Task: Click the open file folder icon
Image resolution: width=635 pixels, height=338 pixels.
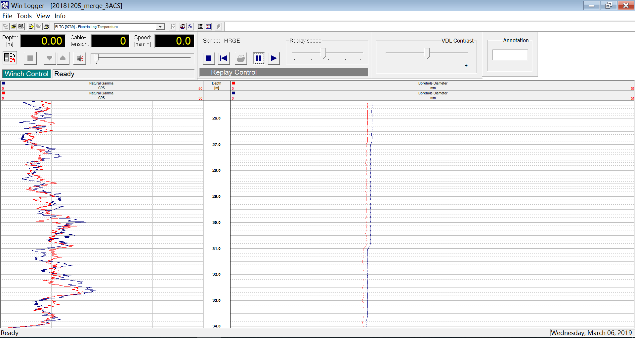Action: pyautogui.click(x=13, y=27)
